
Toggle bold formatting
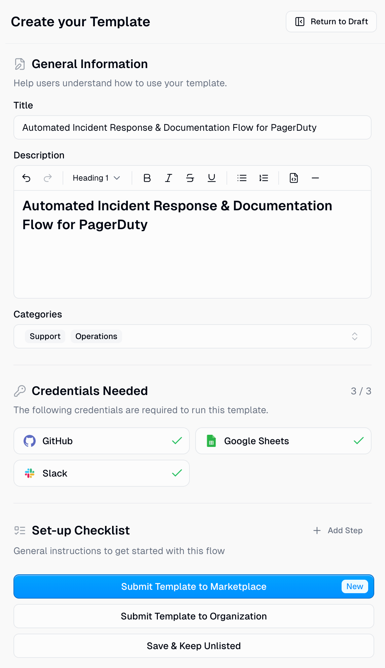[x=147, y=178]
